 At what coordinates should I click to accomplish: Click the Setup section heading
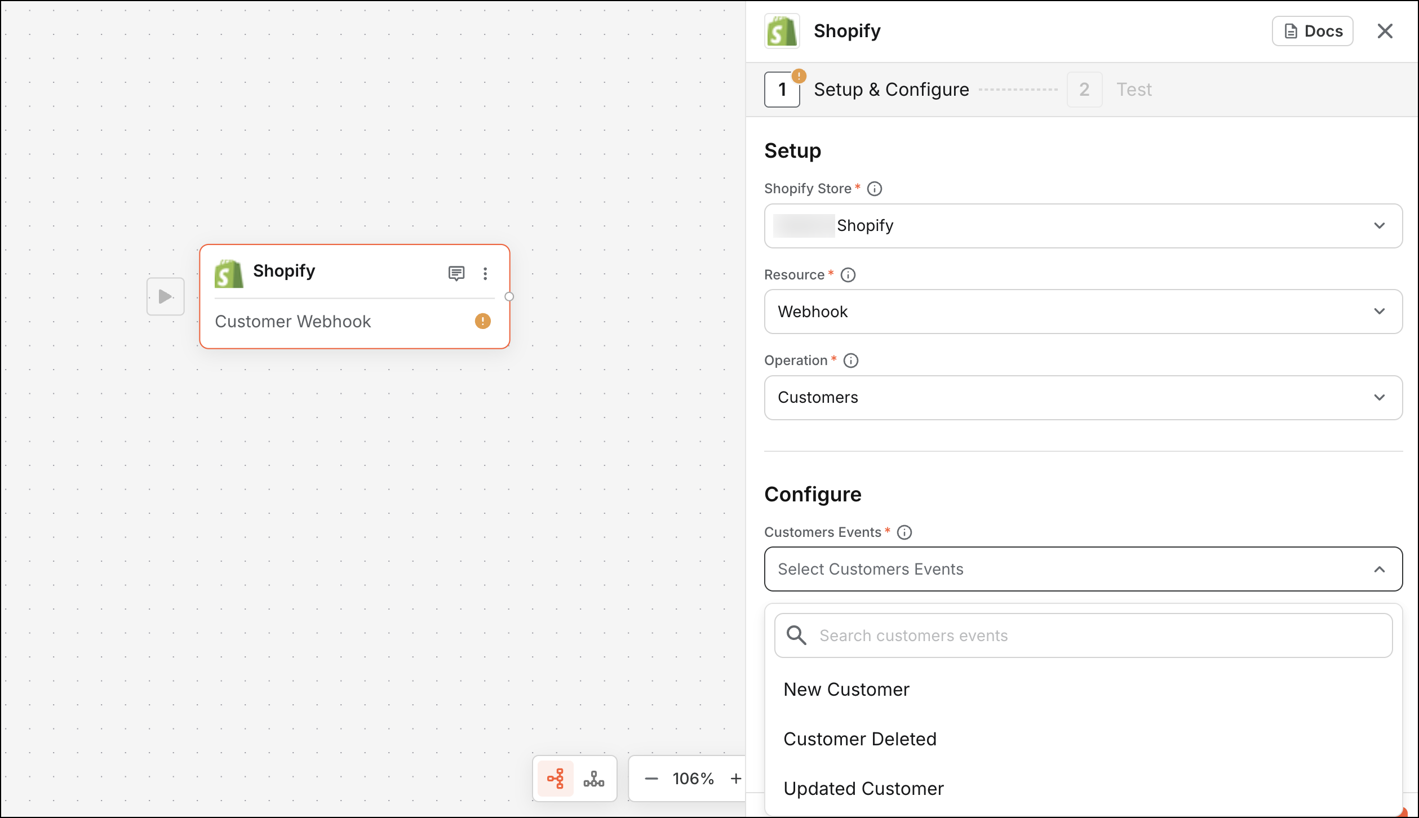click(792, 151)
